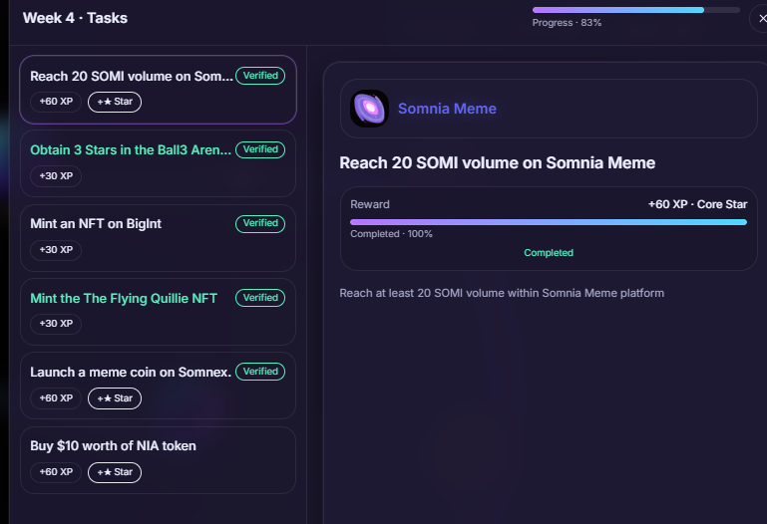The height and width of the screenshot is (524, 767).
Task: Click Verified badge on Flying Quillie NFT task
Action: [x=260, y=298]
